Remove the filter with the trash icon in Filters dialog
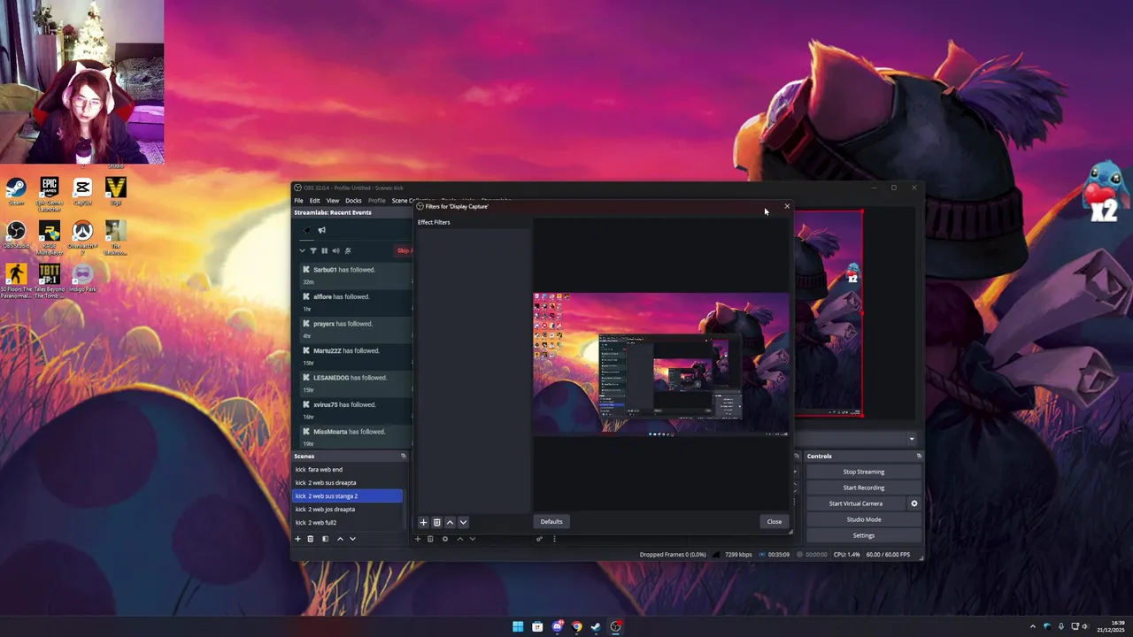1133x637 pixels. pyautogui.click(x=436, y=522)
